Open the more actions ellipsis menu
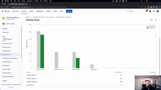Image resolution: width=161 pixels, height=90 pixels. [x=156, y=20]
